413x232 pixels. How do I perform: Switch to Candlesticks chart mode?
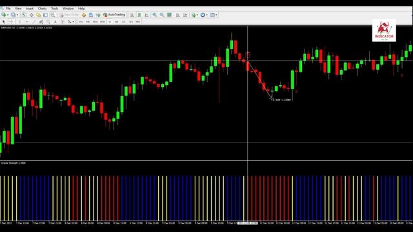point(139,15)
